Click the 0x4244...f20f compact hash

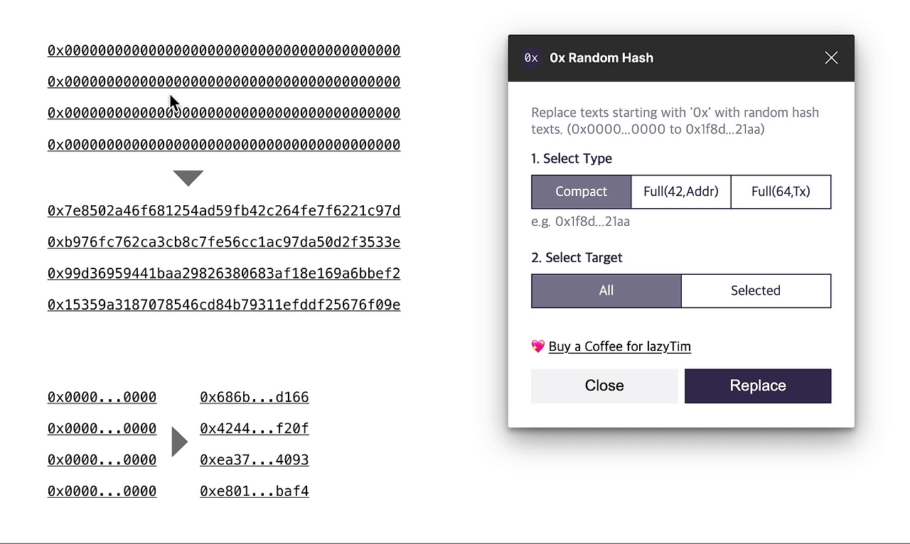pyautogui.click(x=254, y=428)
